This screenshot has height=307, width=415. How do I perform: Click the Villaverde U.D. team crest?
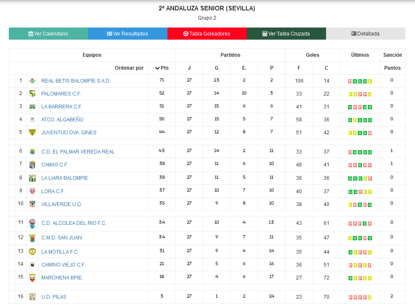pyautogui.click(x=32, y=204)
